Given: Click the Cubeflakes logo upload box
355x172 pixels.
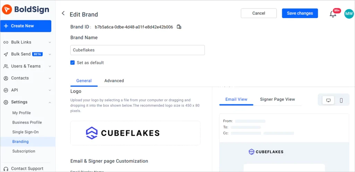Looking at the screenshot, I should pos(135,133).
